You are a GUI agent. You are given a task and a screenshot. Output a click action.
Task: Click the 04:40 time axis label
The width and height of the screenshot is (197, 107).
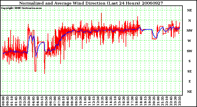click(x=37, y=101)
